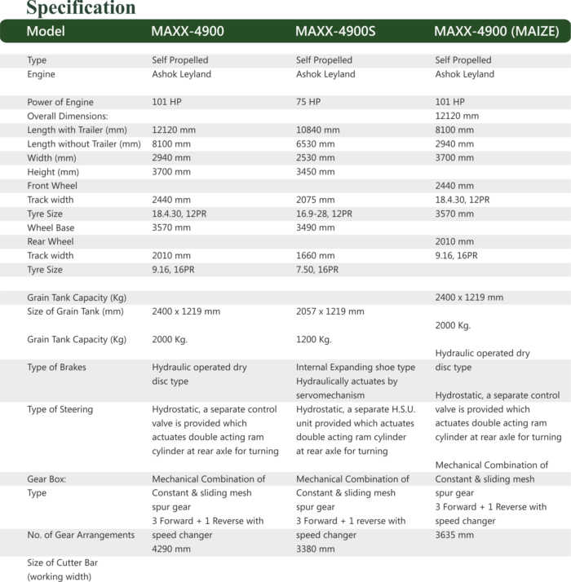
Task: Click the "Hydraulically actuates by" line
Action: pyautogui.click(x=347, y=381)
